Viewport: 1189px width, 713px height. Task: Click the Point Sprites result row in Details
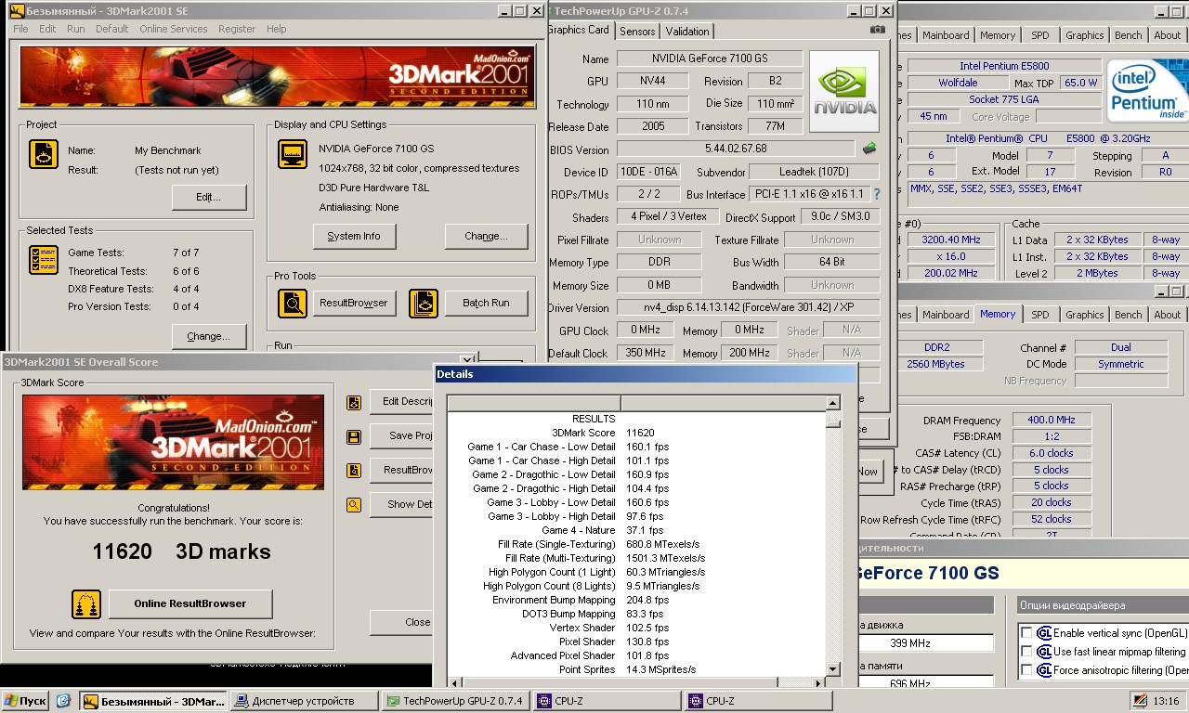pos(635,669)
